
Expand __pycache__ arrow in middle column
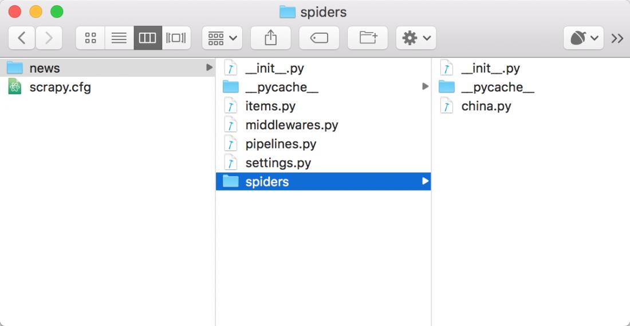tap(425, 86)
